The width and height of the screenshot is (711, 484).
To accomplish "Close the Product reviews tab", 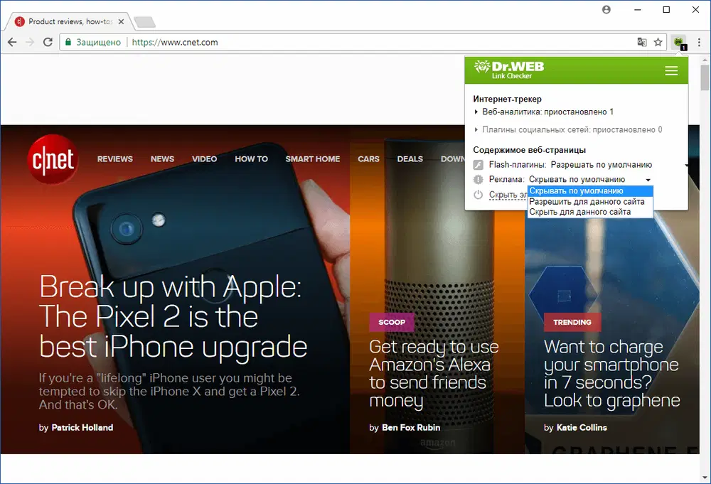I will (121, 21).
